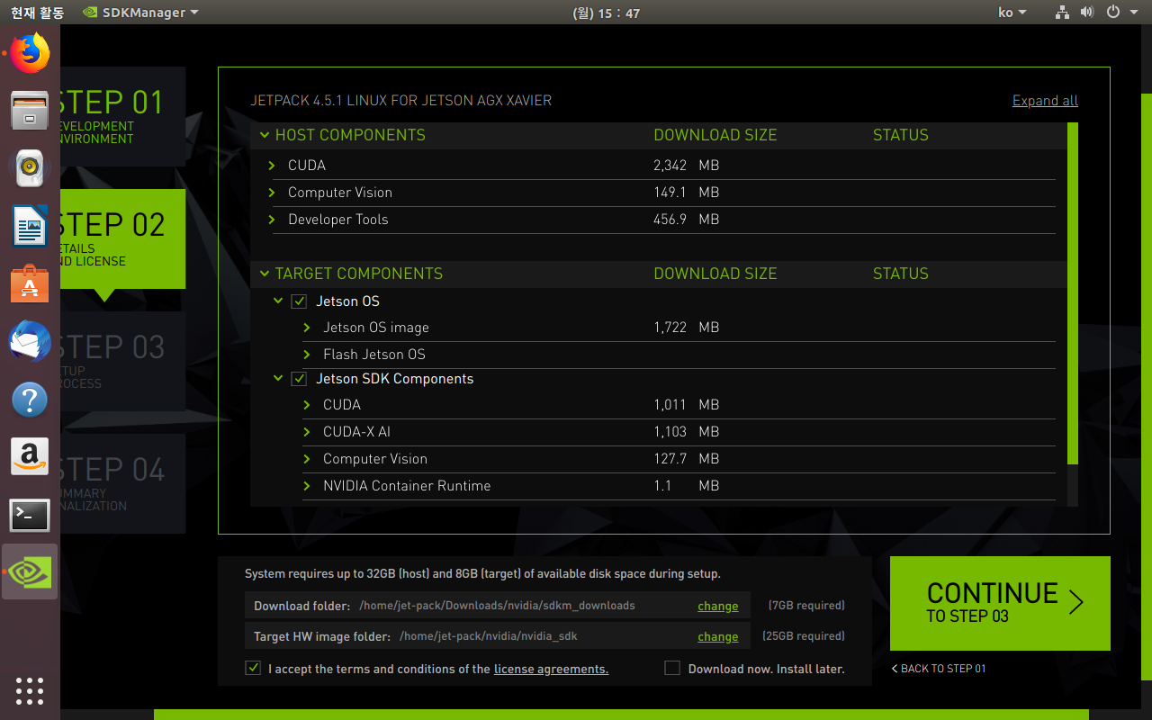Viewport: 1152px width, 720px height.
Task: Open the power menu icon
Action: point(1113,13)
